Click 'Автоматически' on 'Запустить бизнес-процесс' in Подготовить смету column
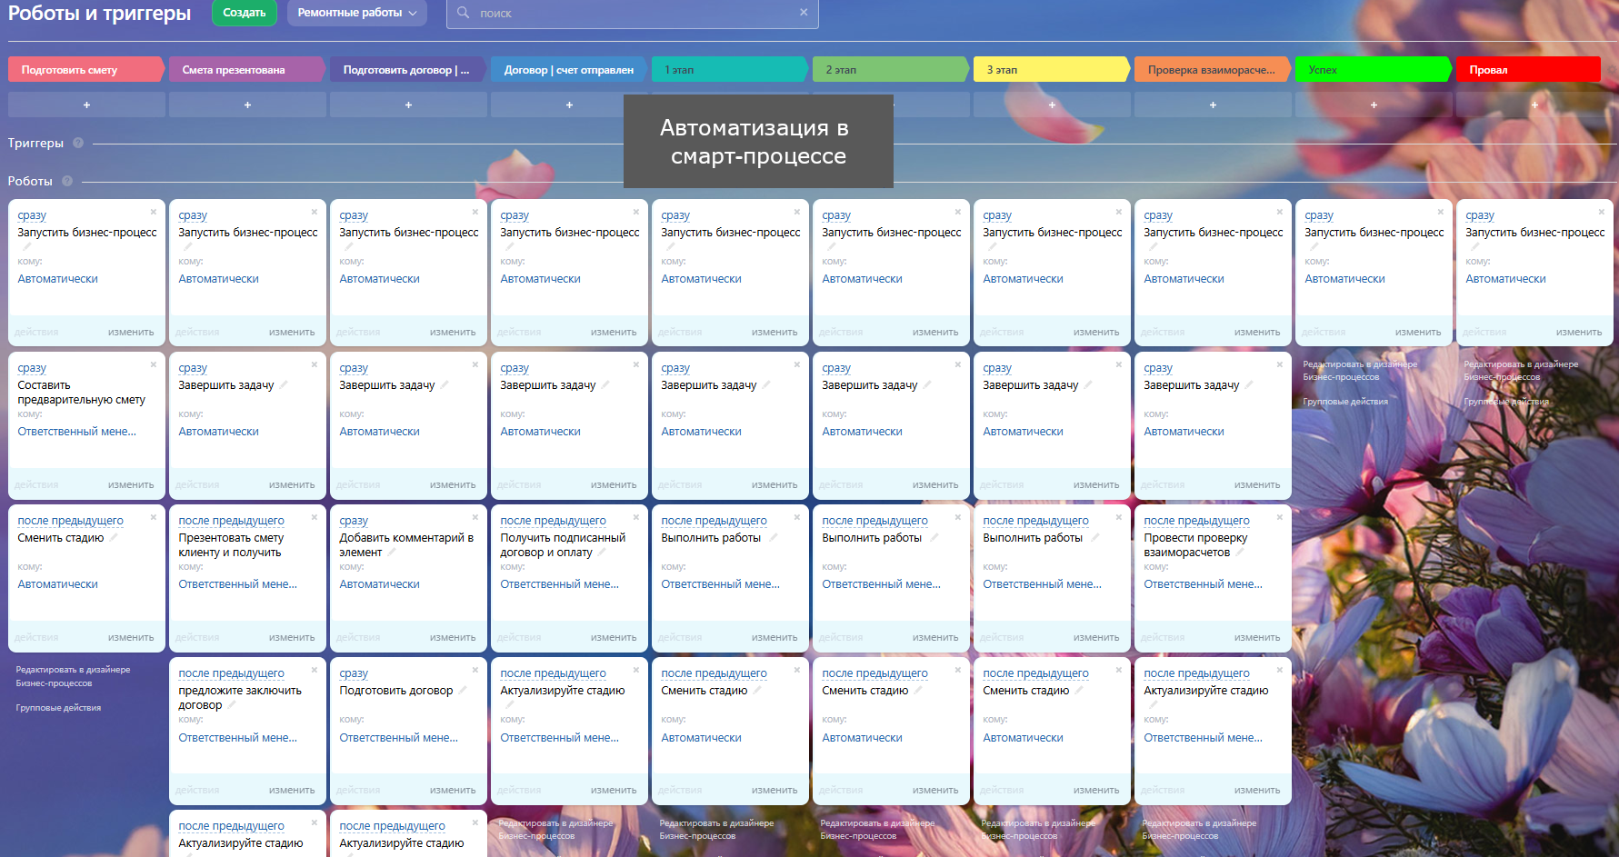The width and height of the screenshot is (1619, 857). click(x=57, y=279)
